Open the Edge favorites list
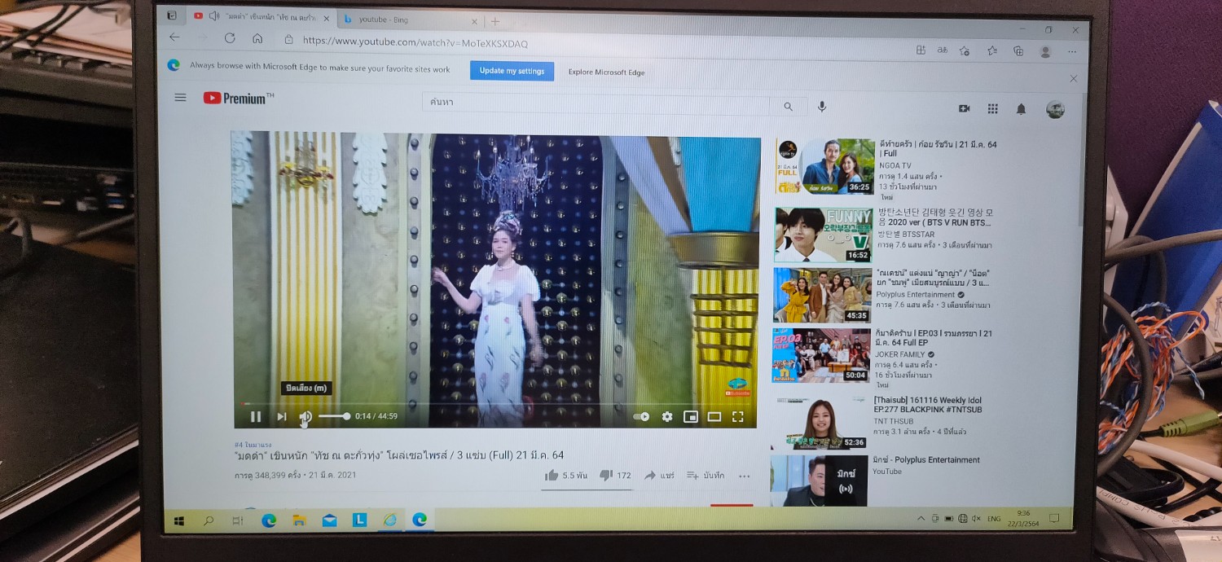1222x562 pixels. pos(991,50)
